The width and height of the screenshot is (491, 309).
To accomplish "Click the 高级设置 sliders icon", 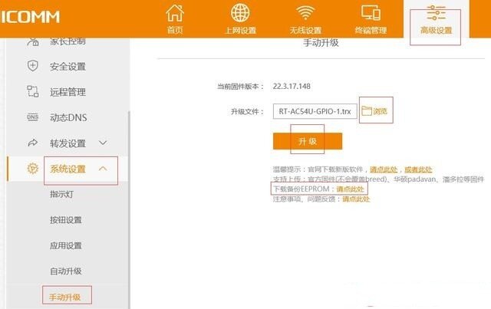I will [436, 13].
